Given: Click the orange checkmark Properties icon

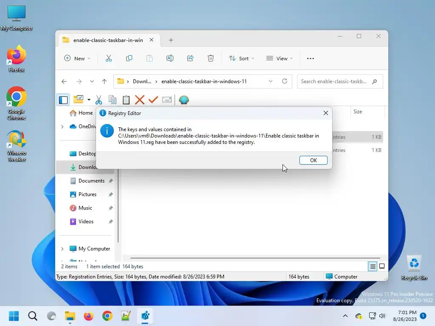Looking at the screenshot, I should 153,100.
